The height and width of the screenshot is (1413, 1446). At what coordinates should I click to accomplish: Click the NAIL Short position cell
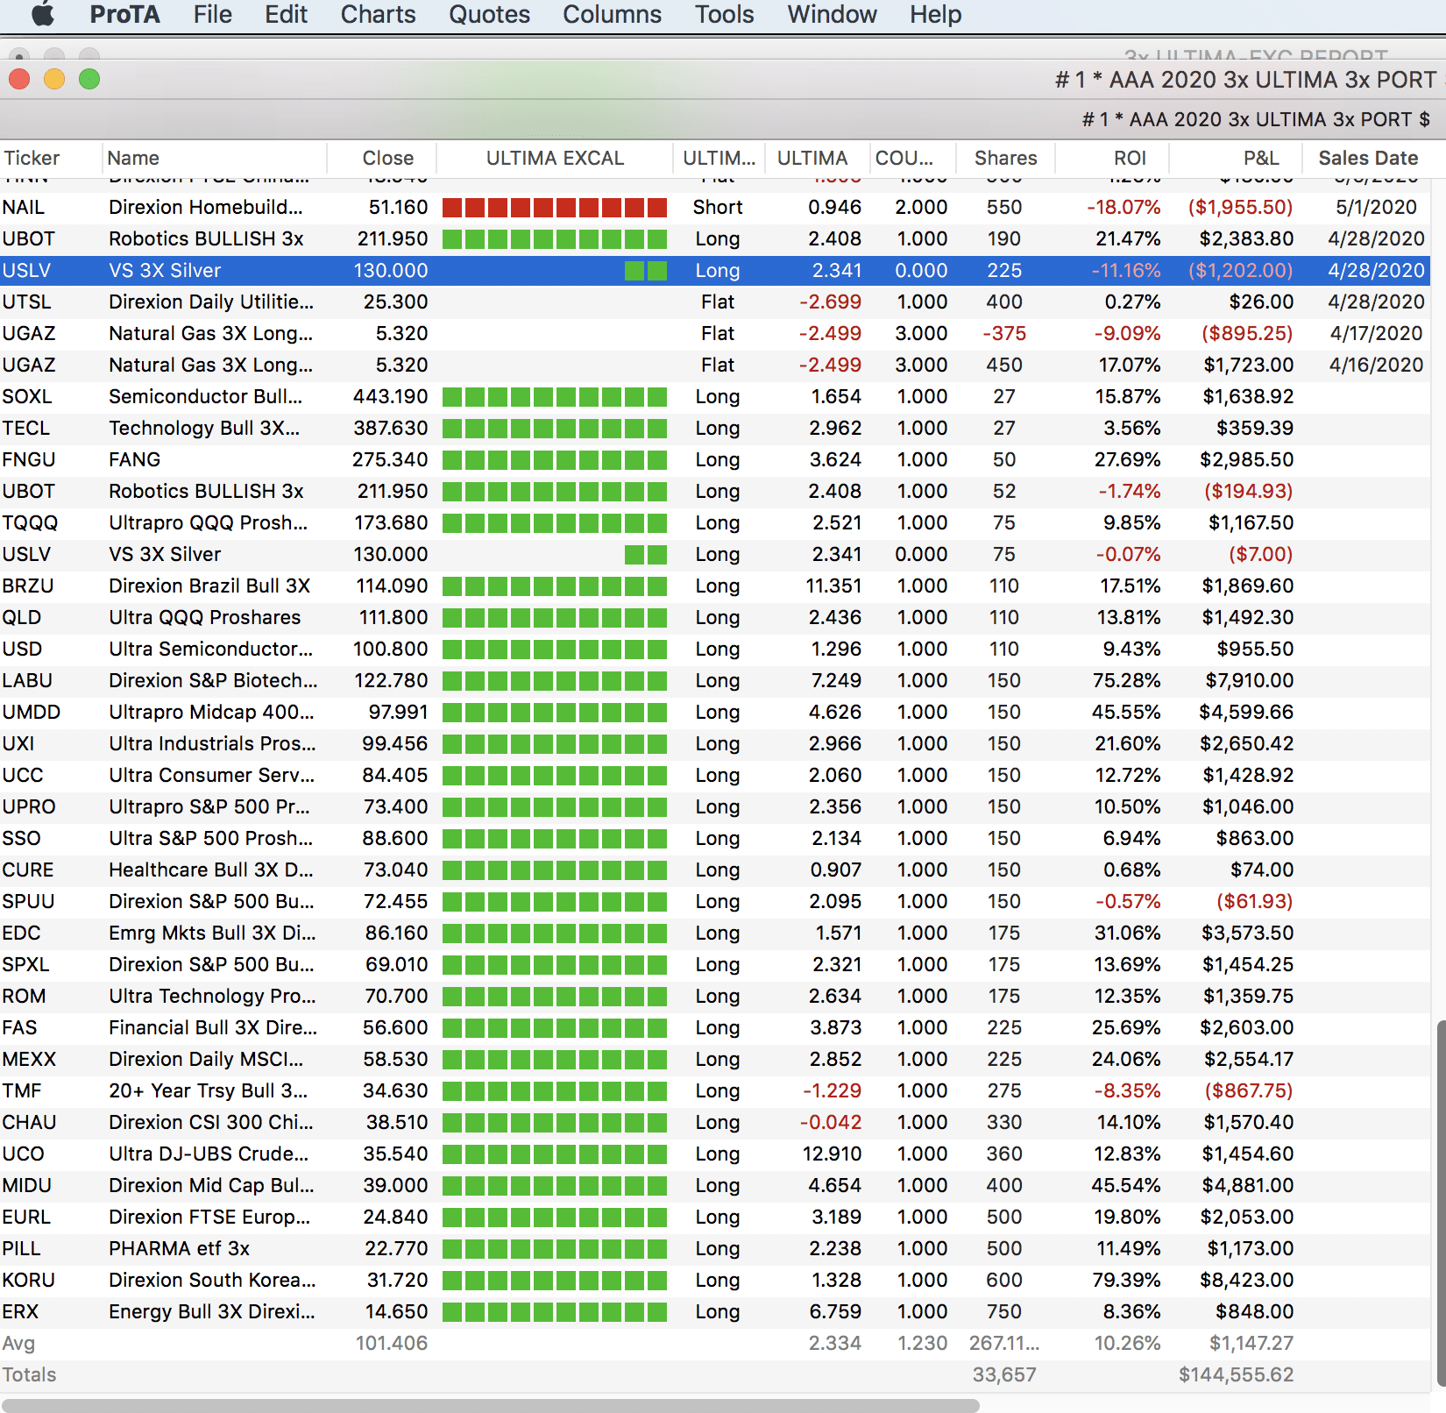(718, 207)
